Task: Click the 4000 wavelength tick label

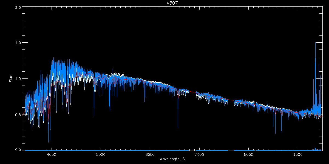Action: pyautogui.click(x=51, y=154)
